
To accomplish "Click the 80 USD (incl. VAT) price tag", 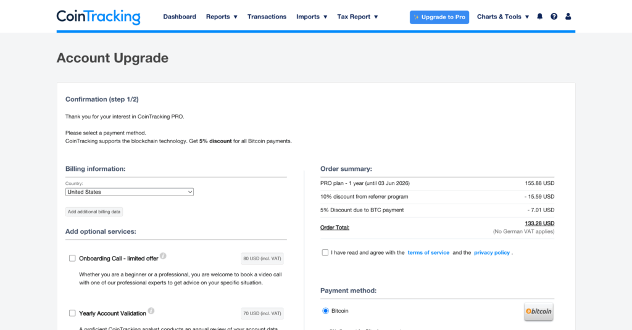I will point(262,258).
